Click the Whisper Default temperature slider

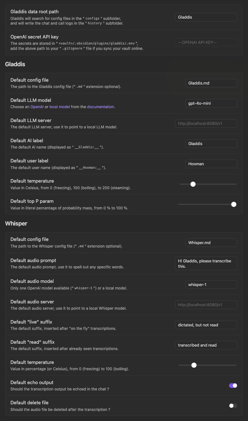194,365
